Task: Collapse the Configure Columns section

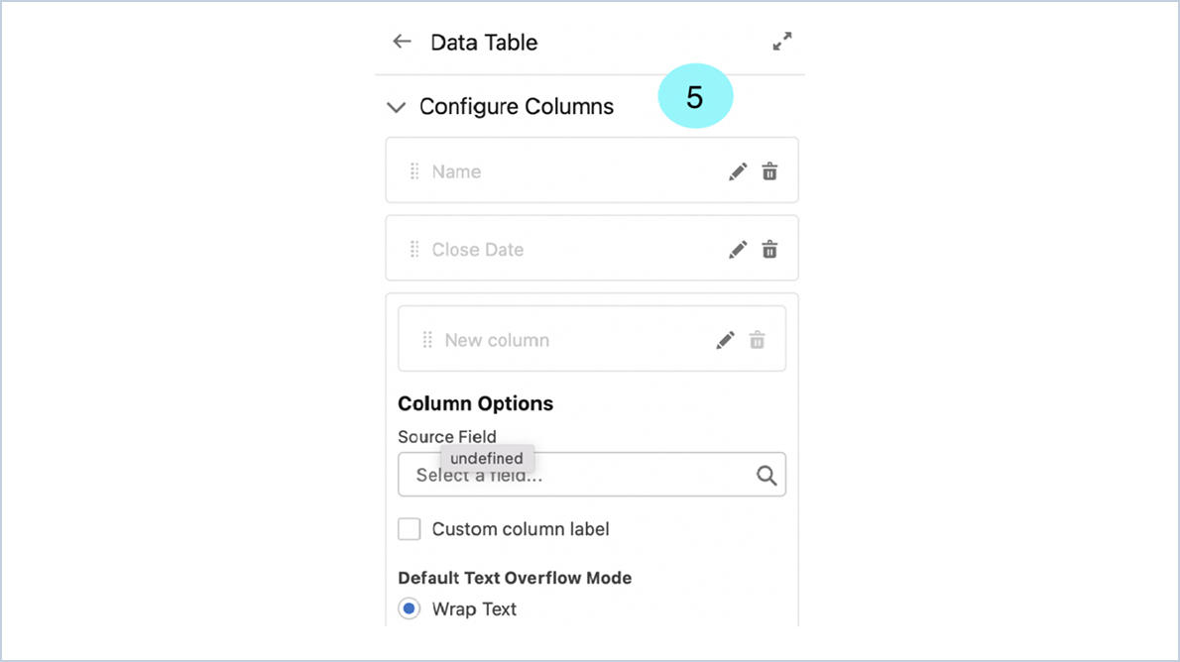Action: (x=395, y=106)
